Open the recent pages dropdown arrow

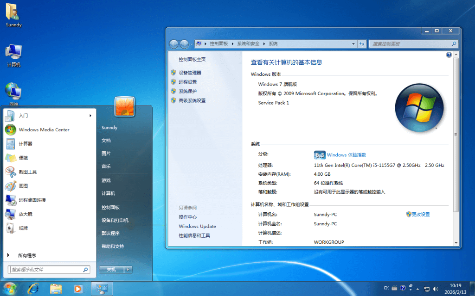192,44
